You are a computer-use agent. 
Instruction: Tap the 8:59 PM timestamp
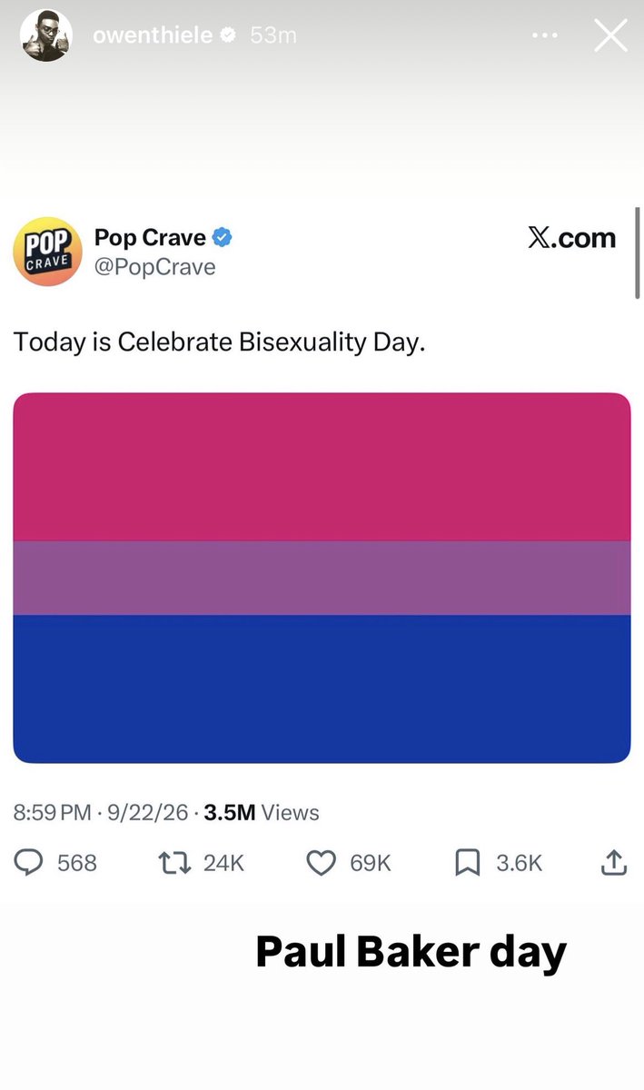pos(53,812)
